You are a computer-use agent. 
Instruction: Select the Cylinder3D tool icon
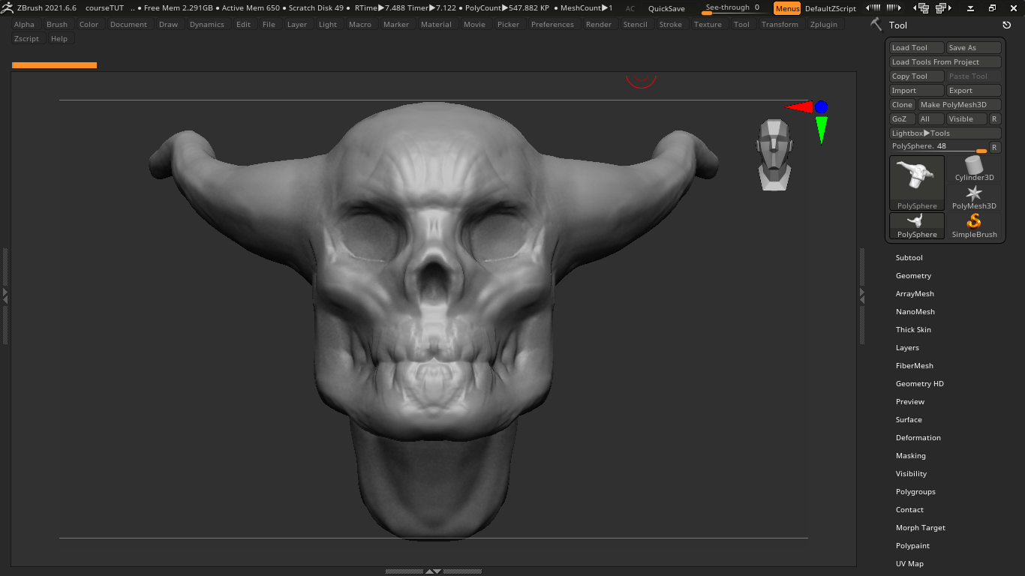coord(974,168)
